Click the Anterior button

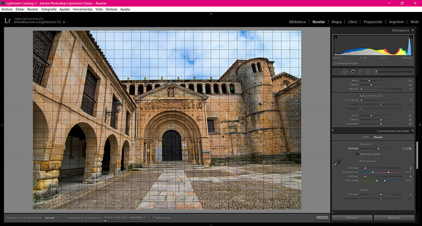coord(352,218)
